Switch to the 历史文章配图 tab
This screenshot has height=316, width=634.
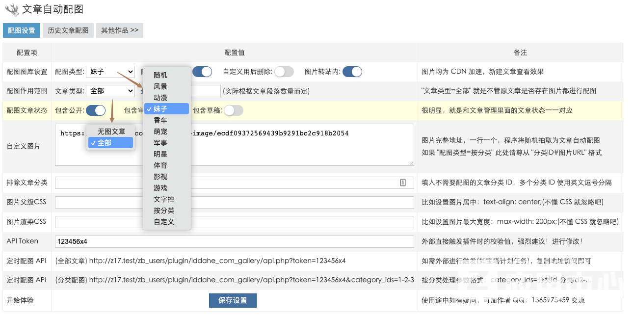click(x=68, y=30)
